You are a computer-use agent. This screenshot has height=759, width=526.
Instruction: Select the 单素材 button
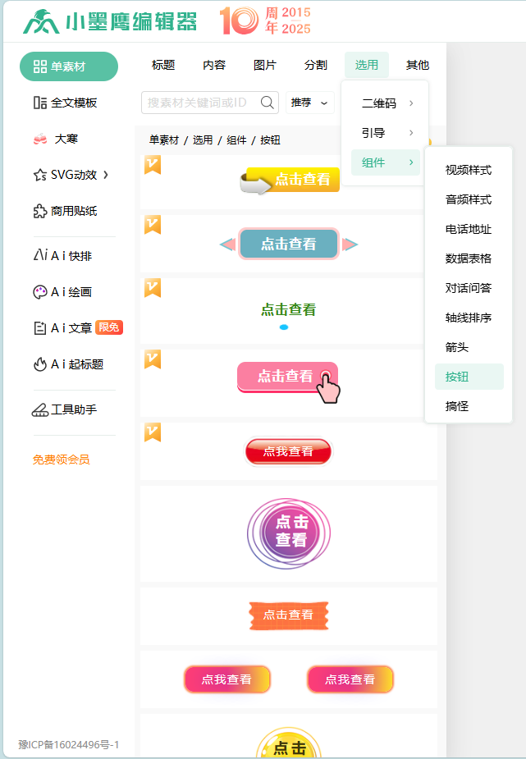tap(69, 66)
